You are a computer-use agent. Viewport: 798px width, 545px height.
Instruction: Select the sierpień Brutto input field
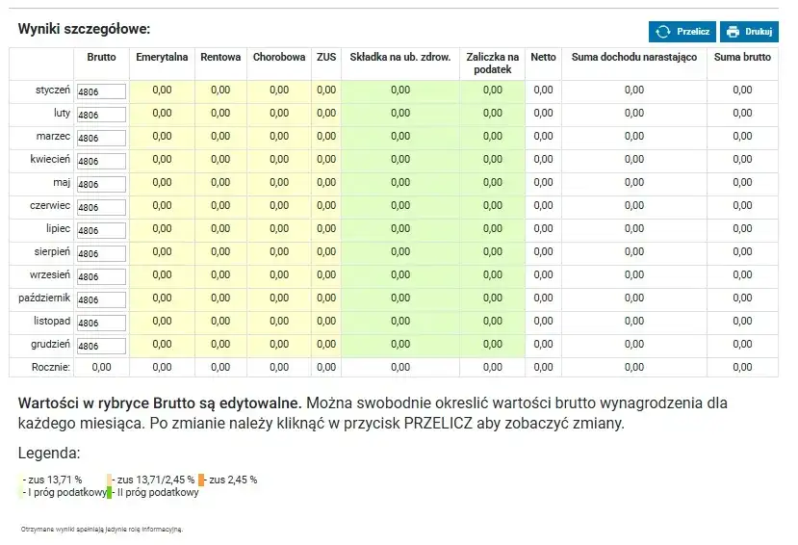101,253
